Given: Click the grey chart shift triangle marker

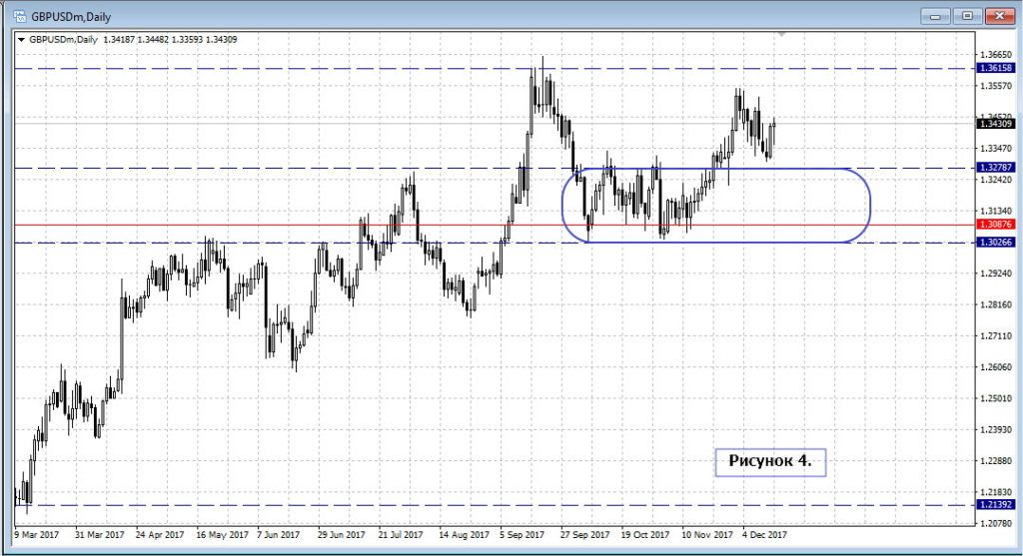Looking at the screenshot, I should 782,35.
